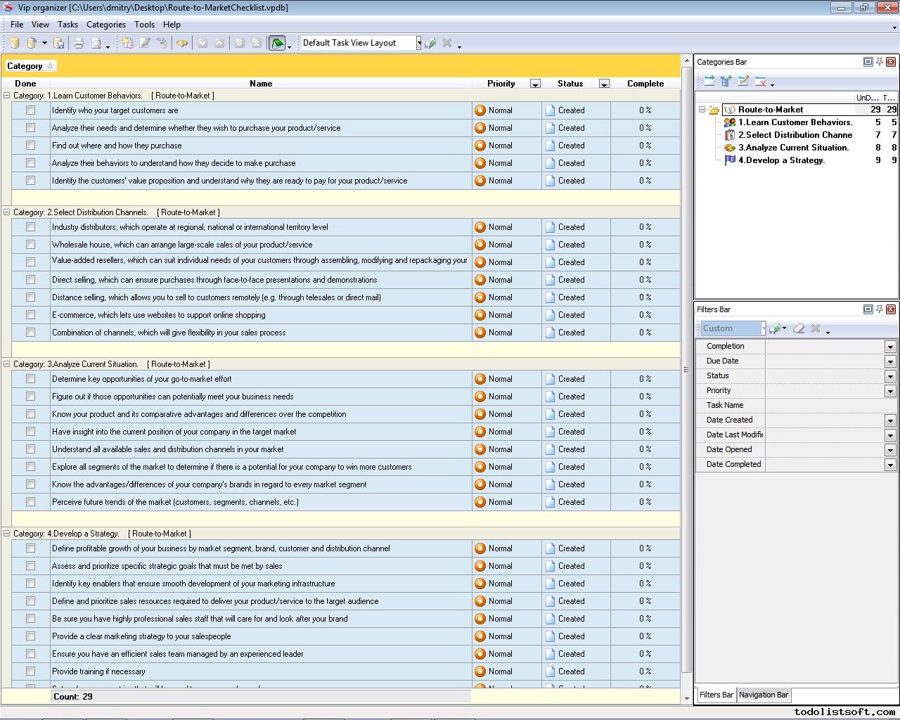Tick Done checkbox for 'Provide training if necessary'
Viewport: 900px width, 720px height.
click(x=30, y=671)
